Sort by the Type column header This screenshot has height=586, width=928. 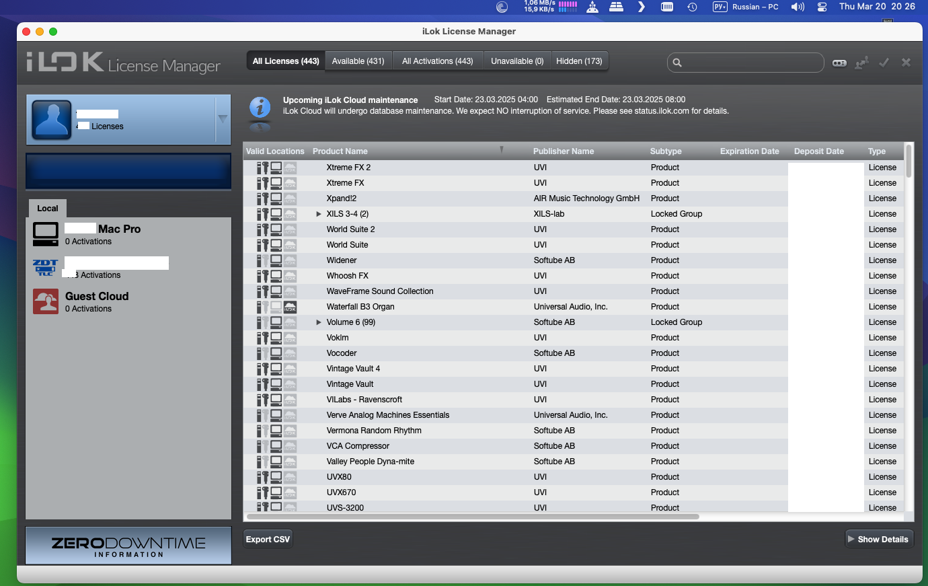(x=877, y=151)
